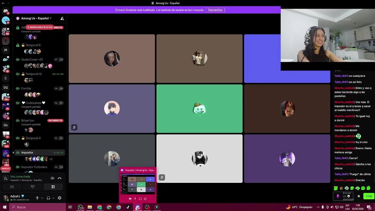Screen dimensions: 375x211
Task: Open the ESP LAA language selector
Action: click(347, 207)
